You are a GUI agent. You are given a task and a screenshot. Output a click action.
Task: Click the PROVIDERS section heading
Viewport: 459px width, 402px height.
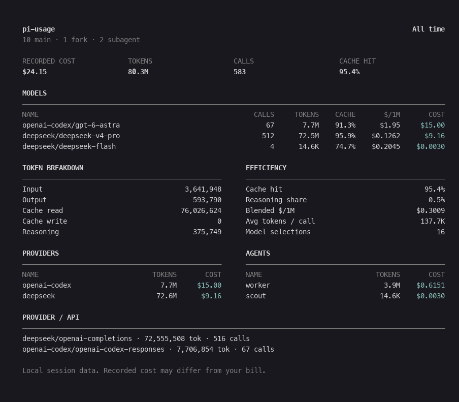tap(41, 253)
